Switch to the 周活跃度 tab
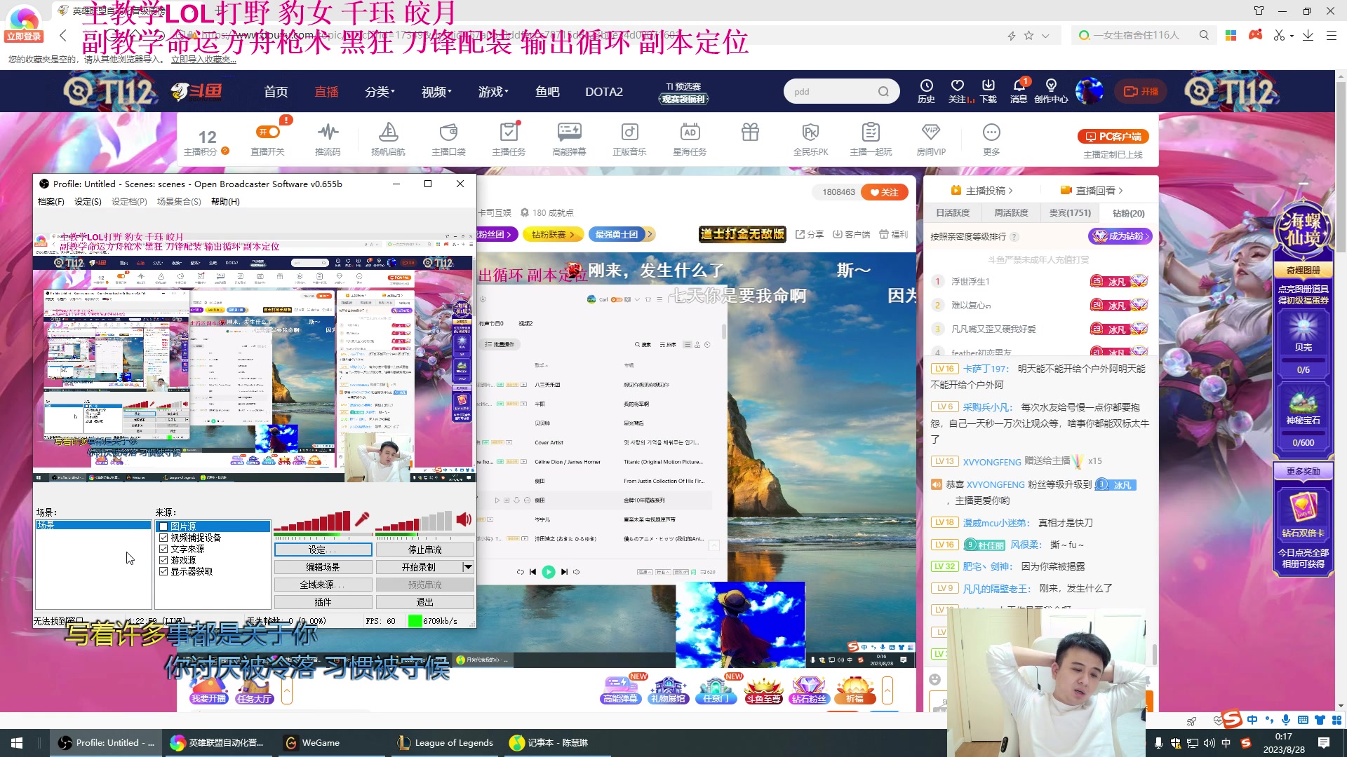Image resolution: width=1347 pixels, height=757 pixels. [x=1011, y=213]
